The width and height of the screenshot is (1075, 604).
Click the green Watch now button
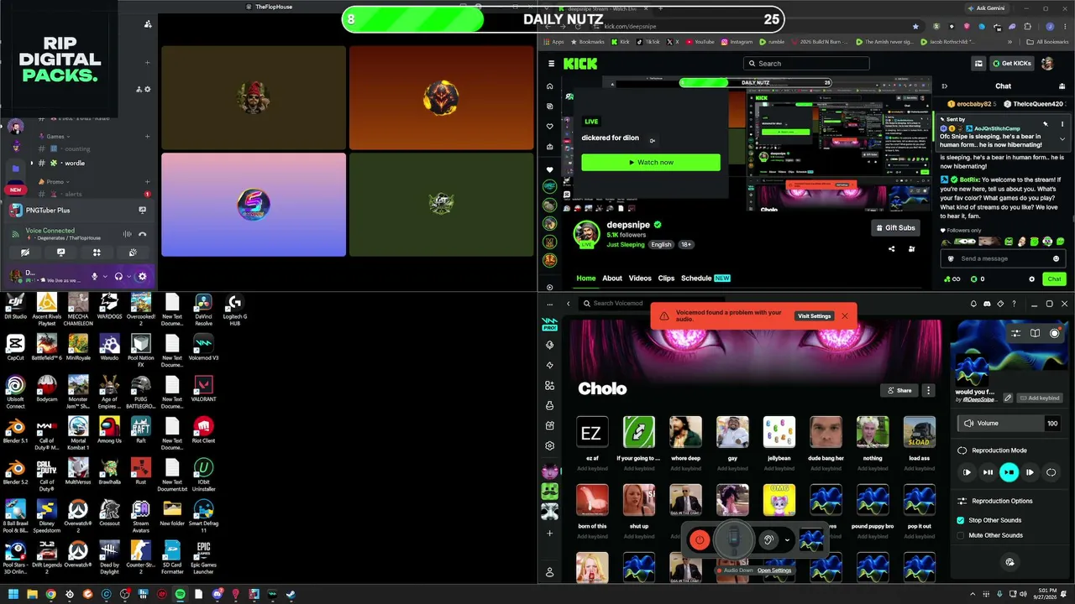point(651,163)
